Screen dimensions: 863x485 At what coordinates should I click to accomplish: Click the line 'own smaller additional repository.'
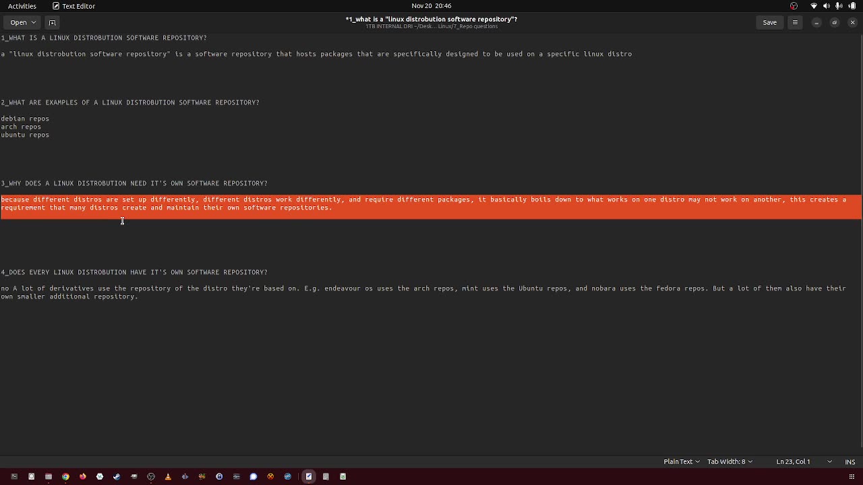tap(69, 296)
